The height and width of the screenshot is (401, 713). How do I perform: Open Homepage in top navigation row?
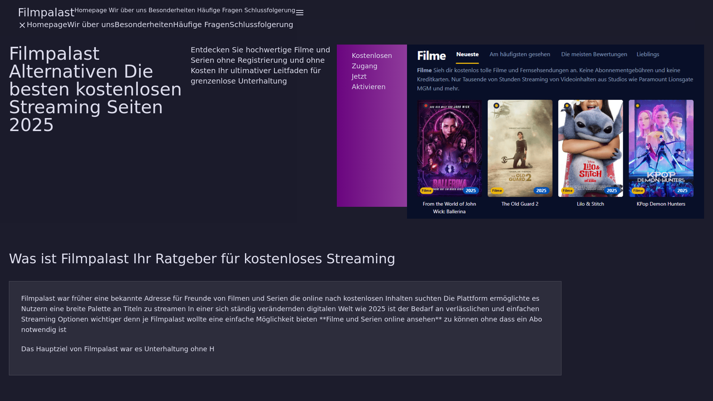[x=91, y=10]
